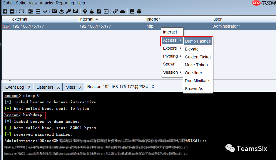Click the 'Tasked beacon to become interactive' line
The image size is (276, 160).
tap(55, 102)
